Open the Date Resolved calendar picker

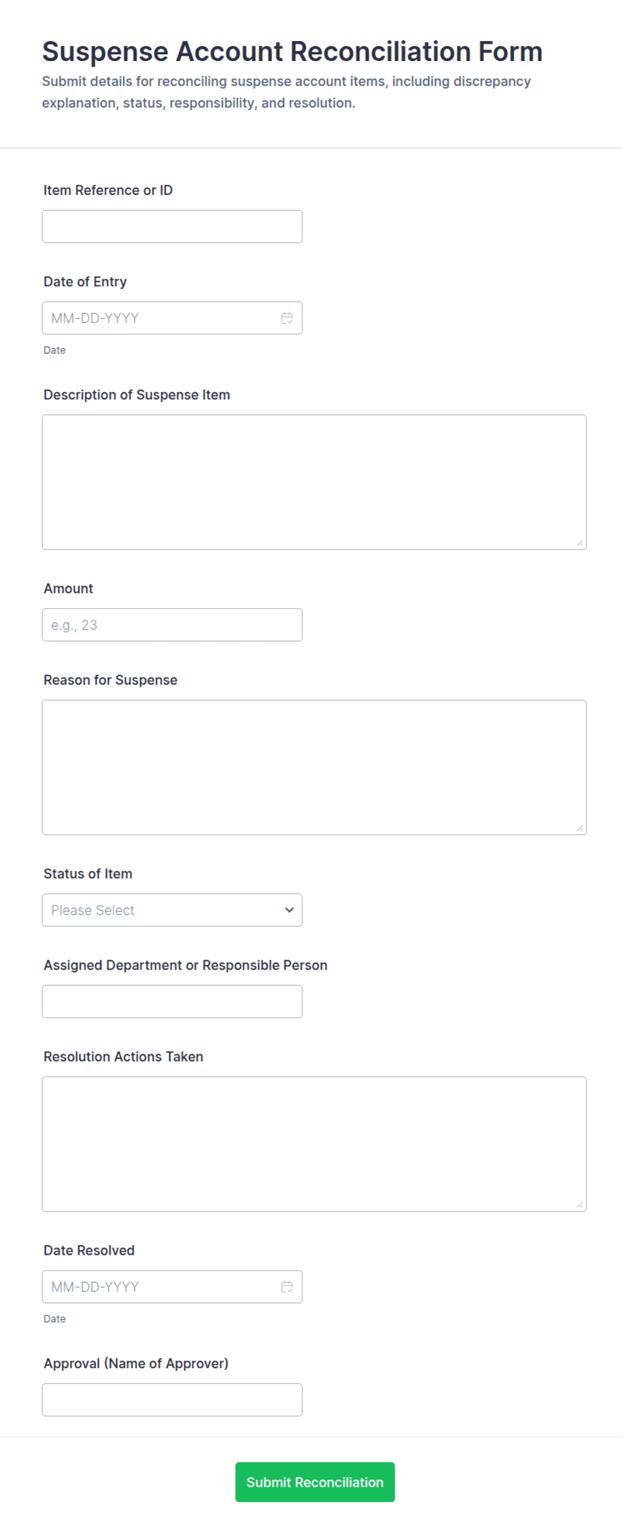[287, 1286]
